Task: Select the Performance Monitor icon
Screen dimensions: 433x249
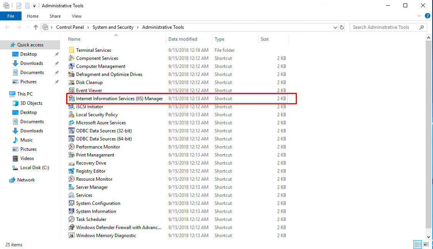Action: coord(71,147)
